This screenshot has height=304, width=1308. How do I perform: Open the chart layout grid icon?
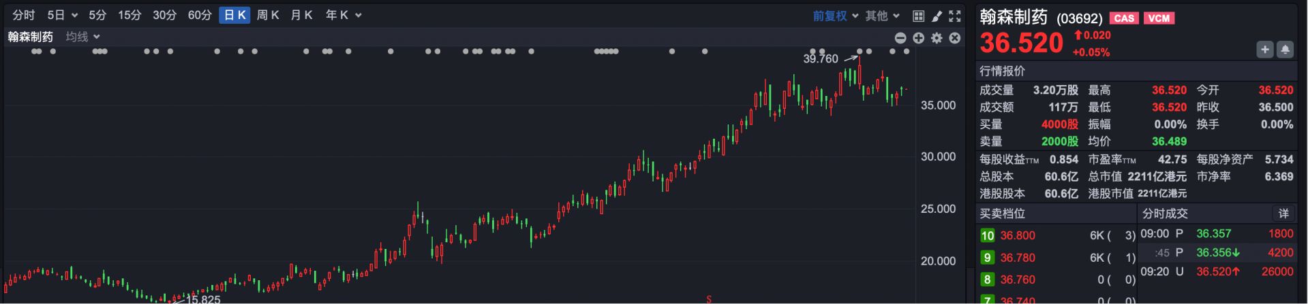[x=918, y=16]
